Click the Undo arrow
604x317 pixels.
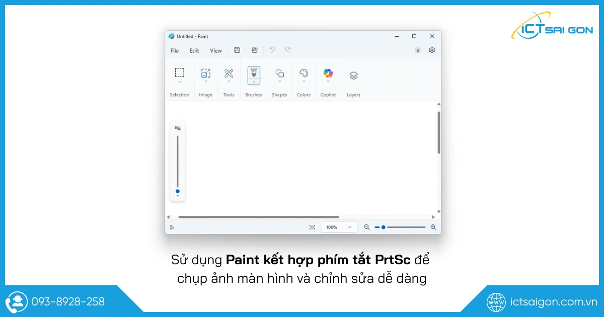[x=272, y=50]
